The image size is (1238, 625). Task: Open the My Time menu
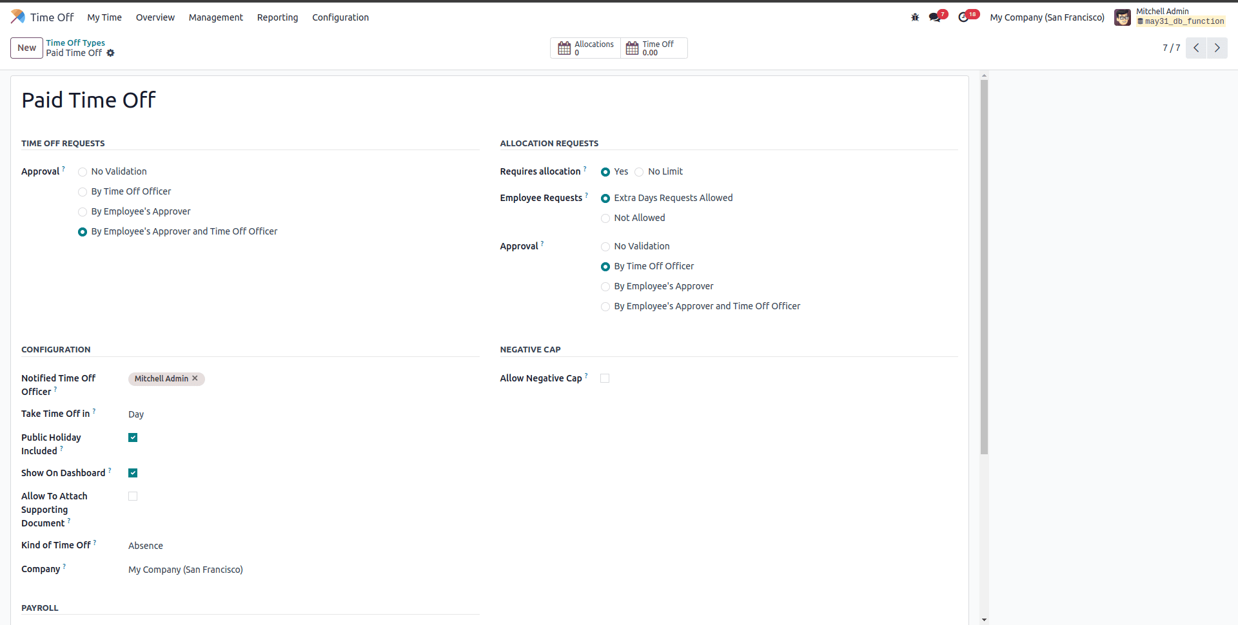point(104,17)
